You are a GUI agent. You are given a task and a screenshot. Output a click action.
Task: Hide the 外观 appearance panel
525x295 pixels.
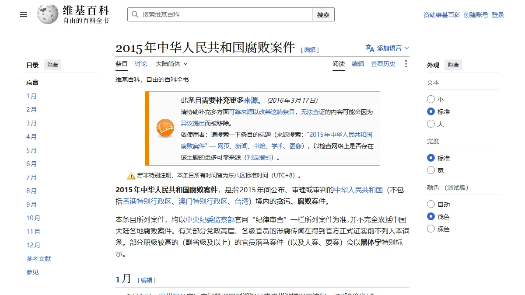[453, 65]
